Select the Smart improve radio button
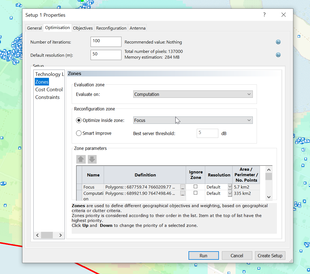The width and height of the screenshot is (310, 274). (x=79, y=133)
